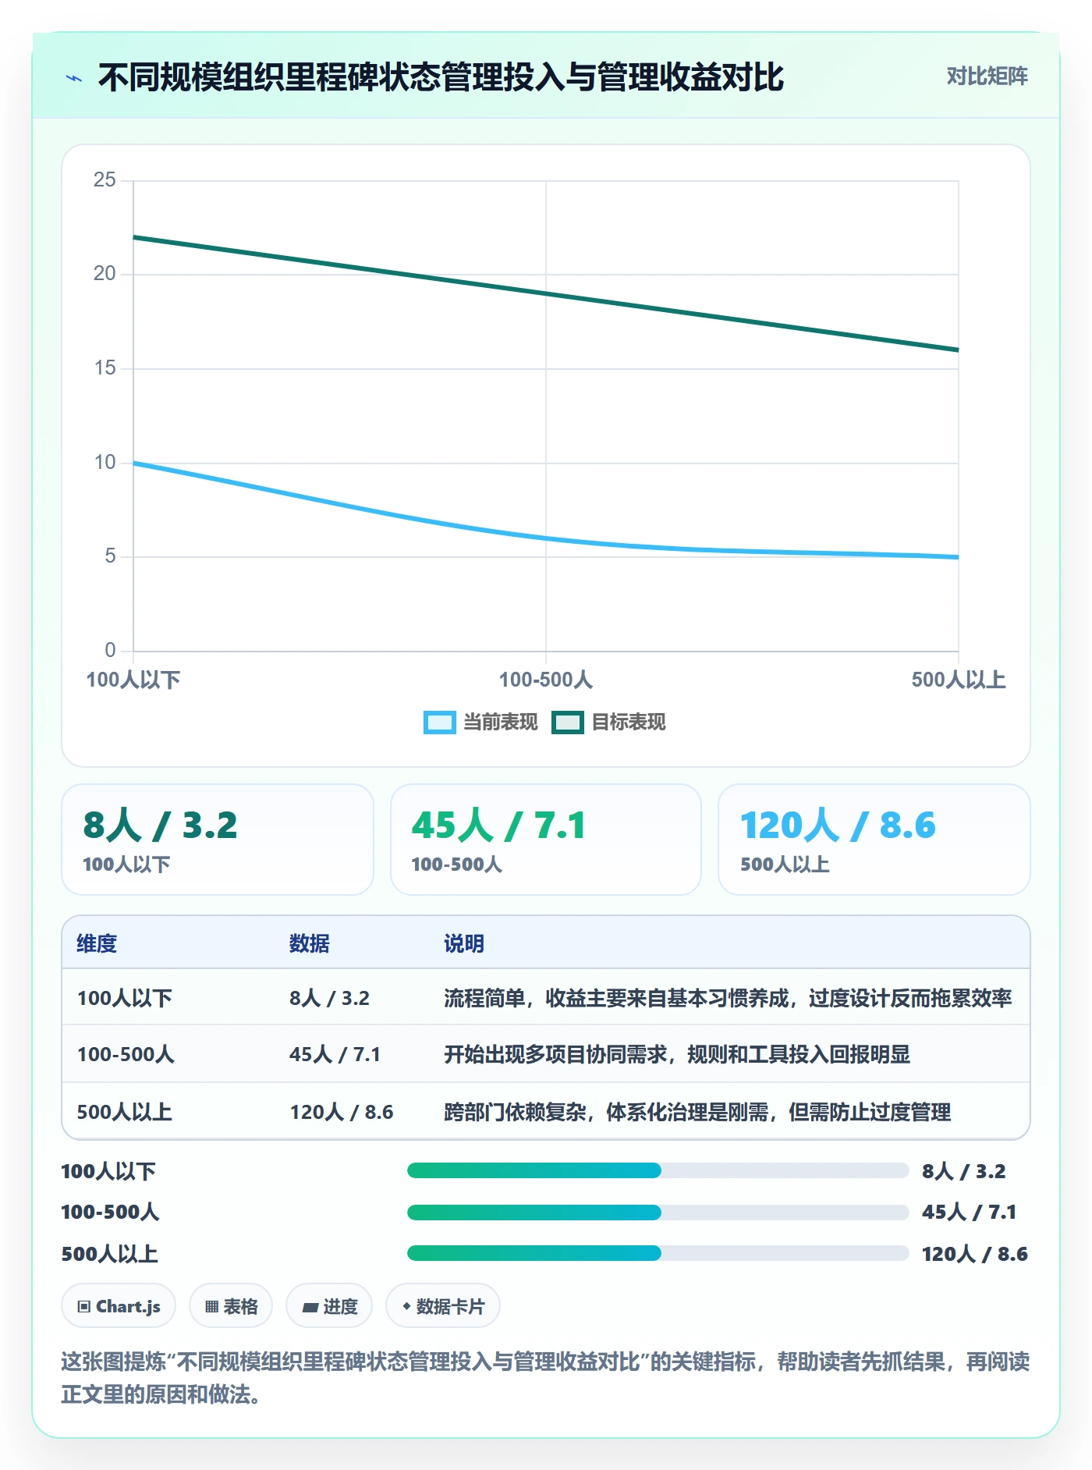Click the y-axis label 25
Screen dimensions: 1092x1470
[x=105, y=180]
